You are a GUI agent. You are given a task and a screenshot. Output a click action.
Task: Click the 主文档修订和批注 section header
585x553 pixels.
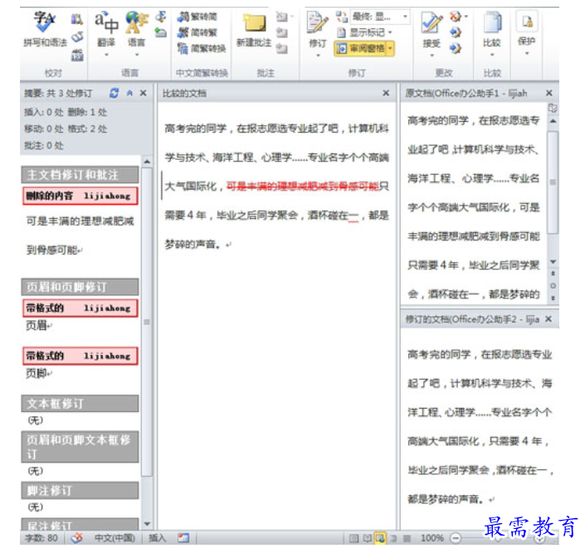(80, 174)
